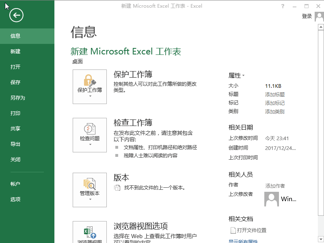Screen dimensions: 324x243
Task: Click the help question mark icon
Action: [x=283, y=6]
